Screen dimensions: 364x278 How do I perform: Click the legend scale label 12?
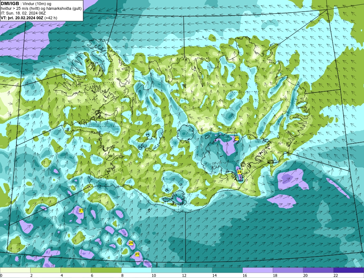click(184, 275)
